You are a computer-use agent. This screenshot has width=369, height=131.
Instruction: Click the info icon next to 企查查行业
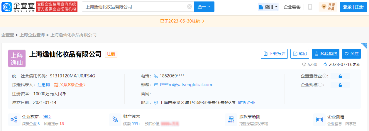pyautogui.click(x=324, y=76)
